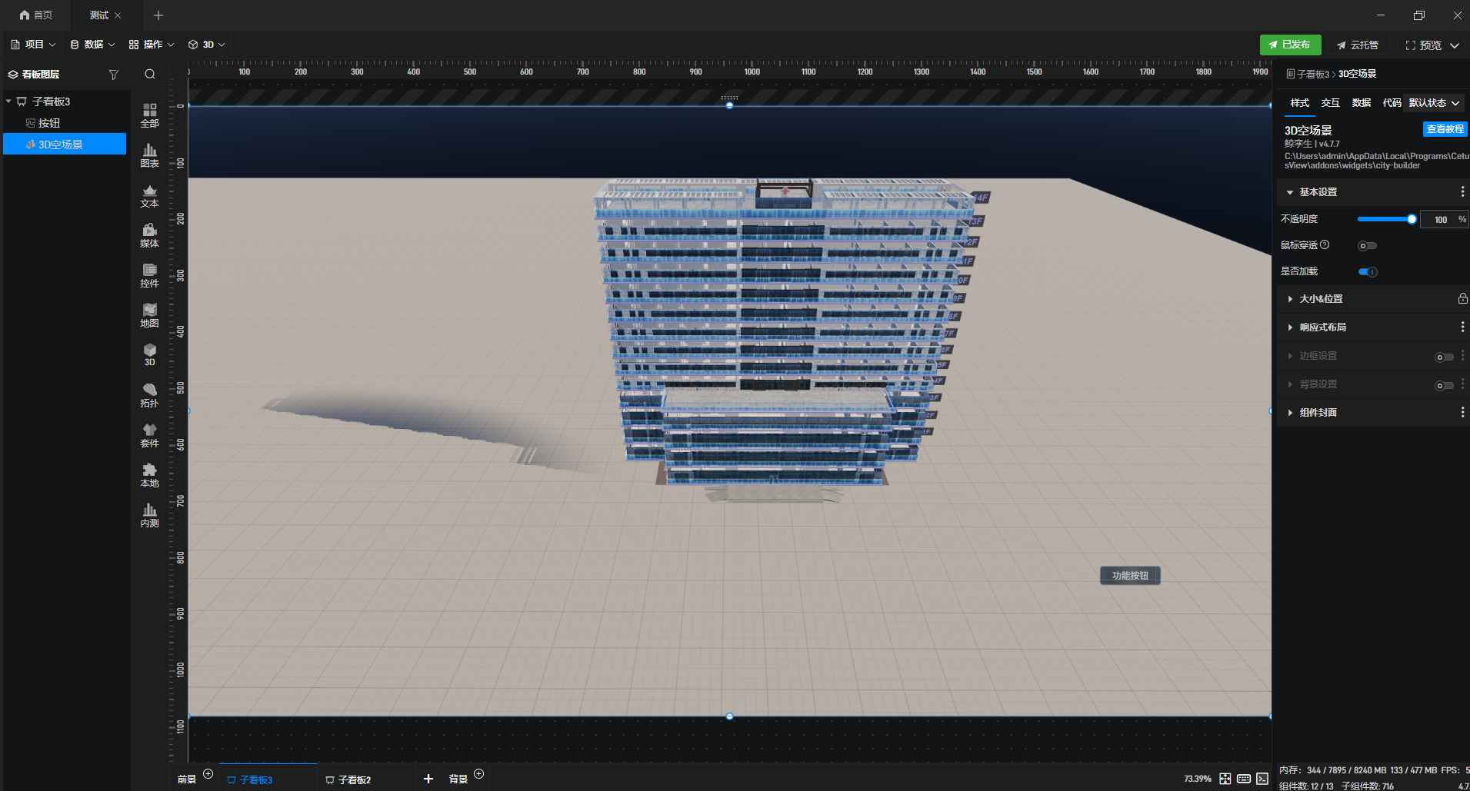The image size is (1470, 791).
Task: Open the 套件 kits category
Action: pyautogui.click(x=149, y=435)
